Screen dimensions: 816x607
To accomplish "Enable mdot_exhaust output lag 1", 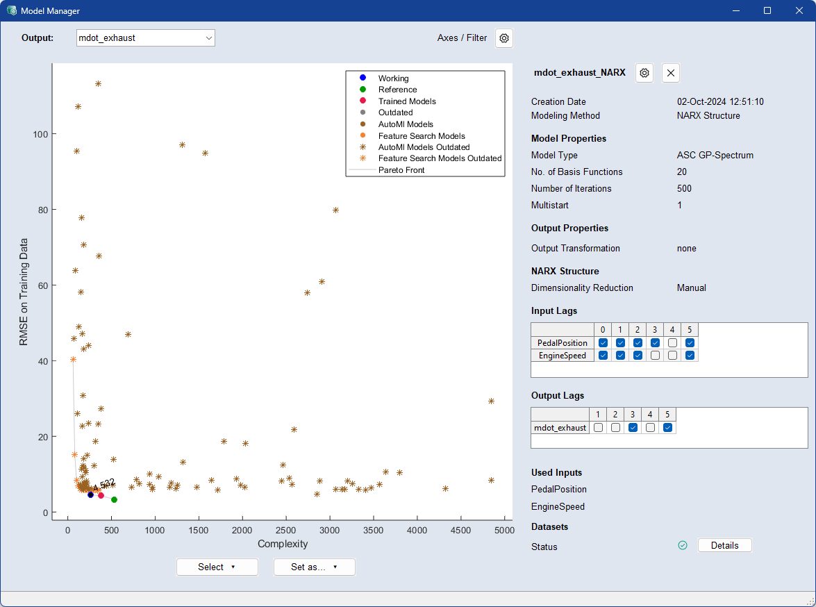I will (598, 428).
